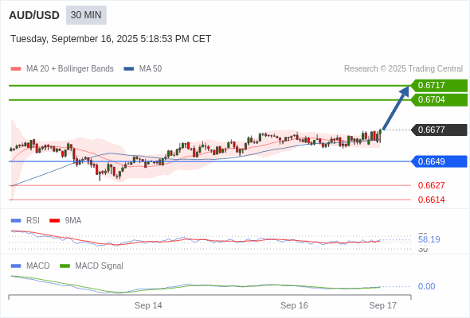
Task: Toggle the RSI legend entry
Action: pyautogui.click(x=25, y=220)
